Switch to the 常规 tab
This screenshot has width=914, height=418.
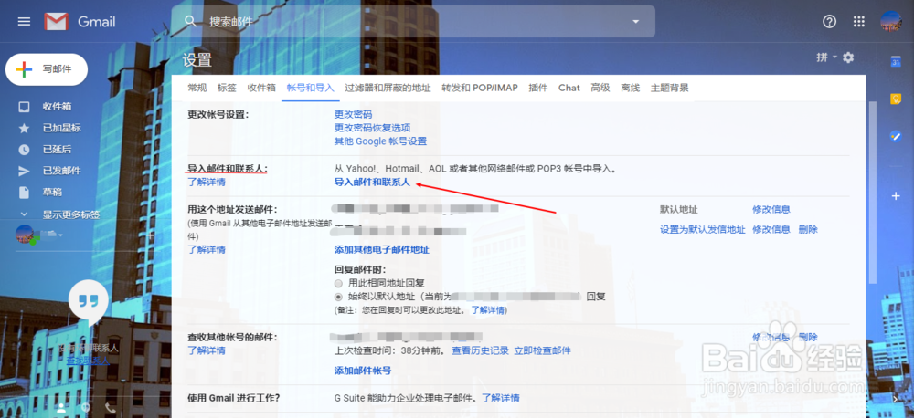point(197,88)
